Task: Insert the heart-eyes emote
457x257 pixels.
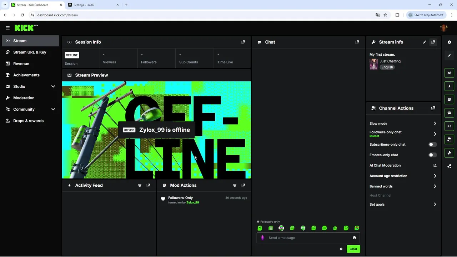Action: (357, 228)
